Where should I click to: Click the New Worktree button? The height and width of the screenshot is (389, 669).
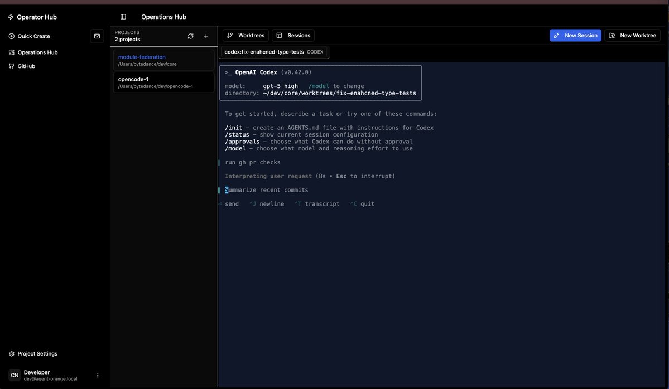(632, 35)
